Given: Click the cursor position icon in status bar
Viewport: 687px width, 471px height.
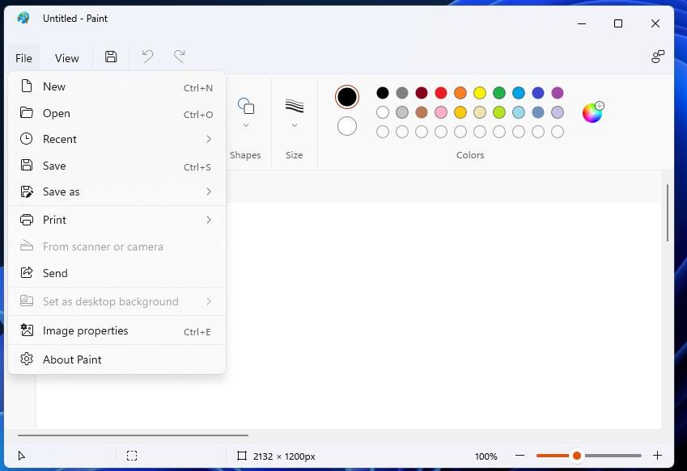Looking at the screenshot, I should [x=22, y=456].
